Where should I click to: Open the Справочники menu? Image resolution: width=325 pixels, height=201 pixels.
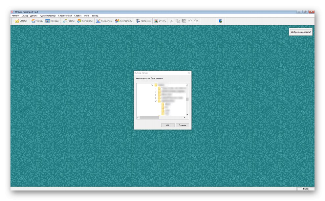click(x=65, y=16)
